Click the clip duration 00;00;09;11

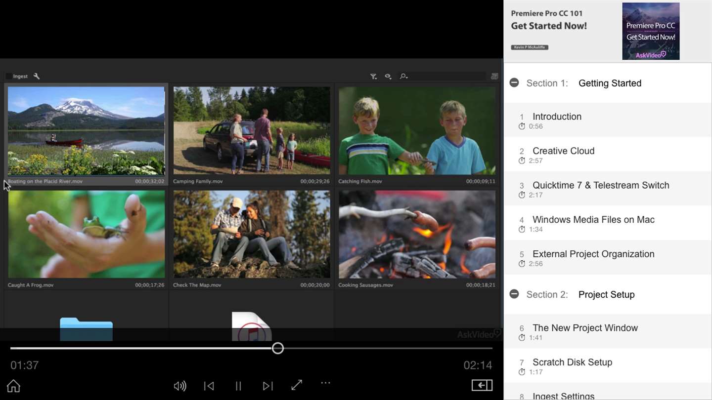click(x=481, y=181)
